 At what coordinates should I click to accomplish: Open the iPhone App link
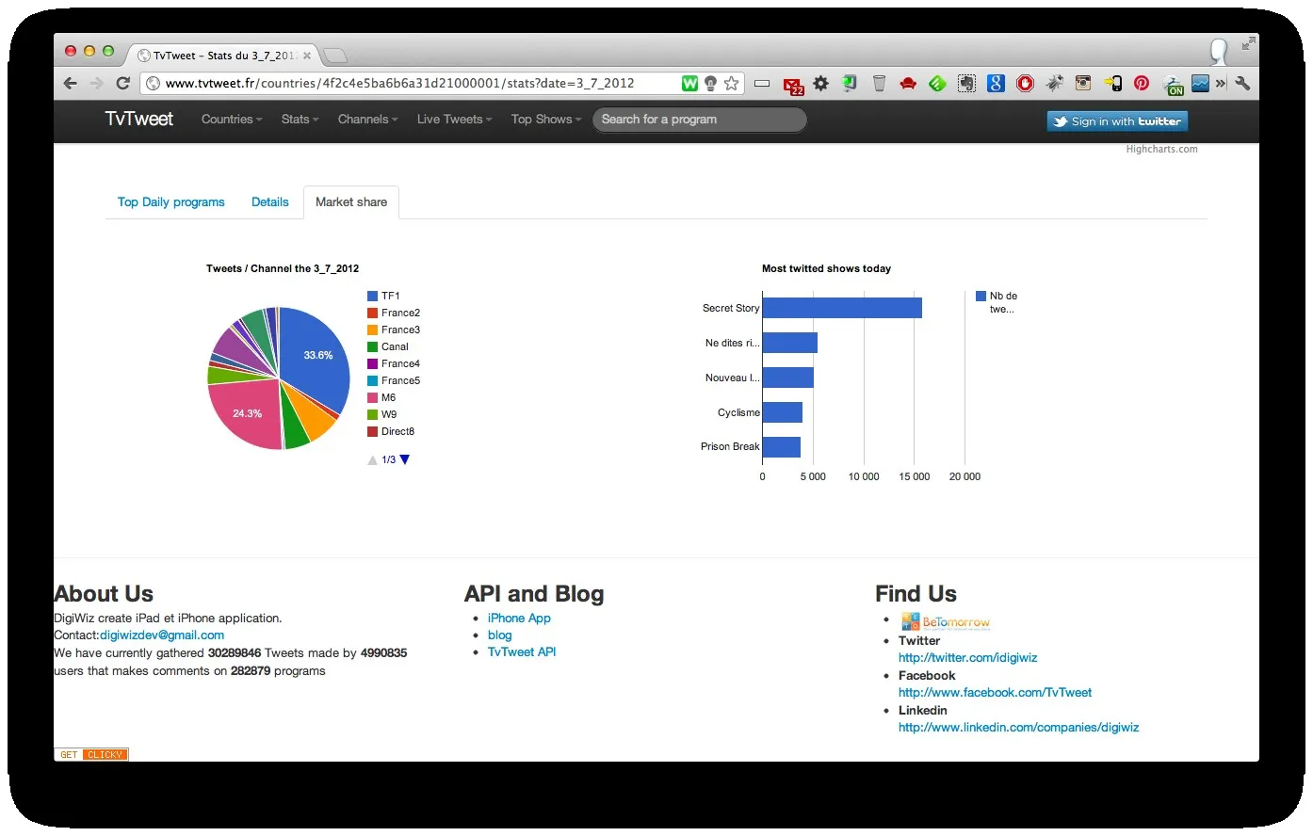click(519, 619)
